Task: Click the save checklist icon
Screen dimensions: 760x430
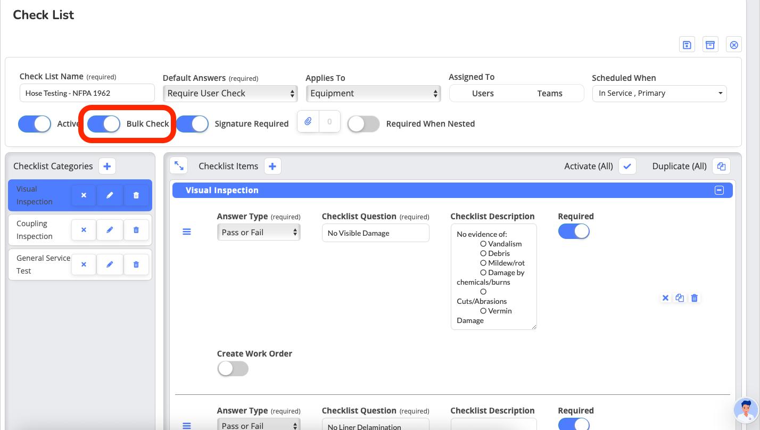Action: 687,45
